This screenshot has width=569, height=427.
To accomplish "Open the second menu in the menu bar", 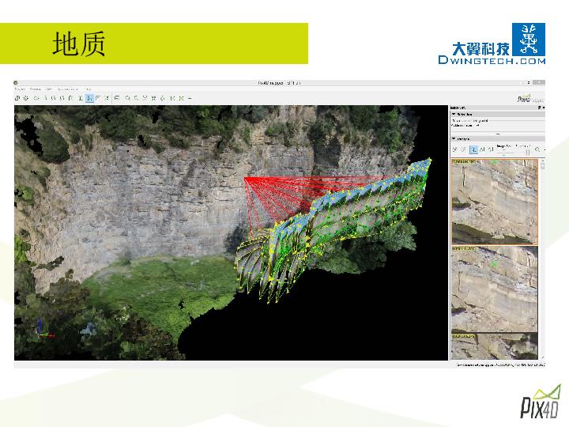I will (36, 89).
